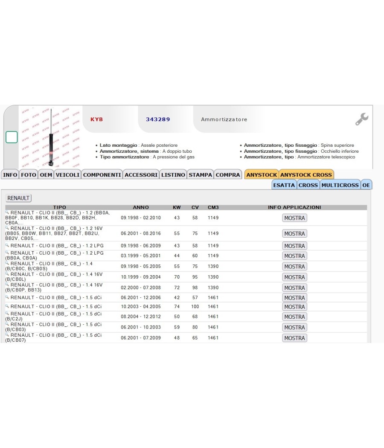Click the KYB brand name
Viewport: 384px width, 448px height.
click(96, 119)
